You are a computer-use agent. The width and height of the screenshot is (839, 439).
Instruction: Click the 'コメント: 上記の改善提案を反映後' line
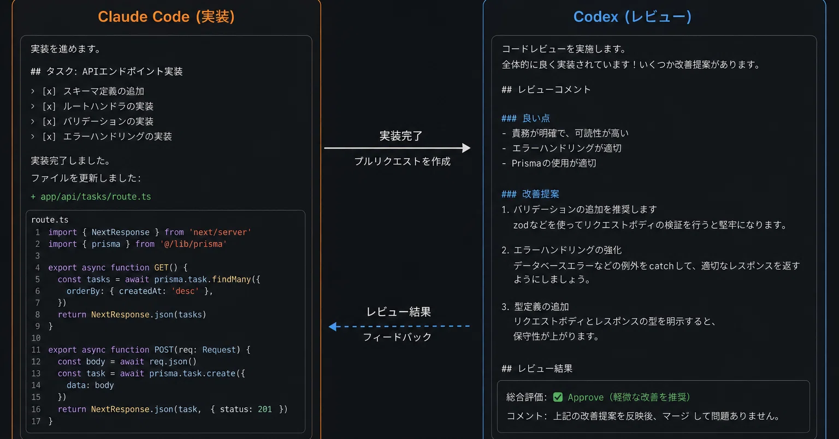643,416
